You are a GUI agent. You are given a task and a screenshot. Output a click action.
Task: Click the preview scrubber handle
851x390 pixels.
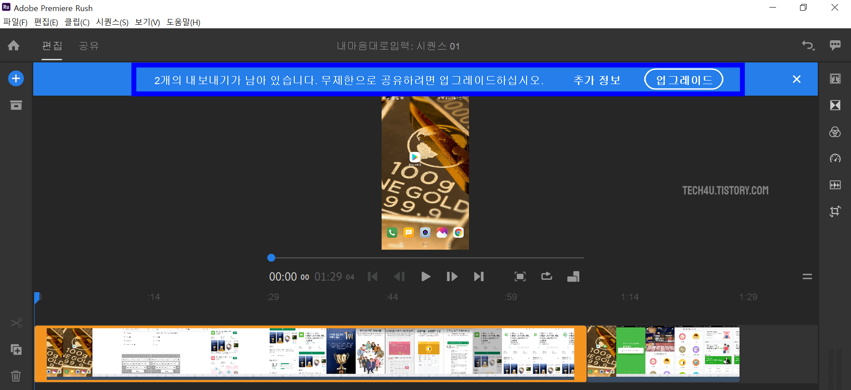tap(271, 258)
